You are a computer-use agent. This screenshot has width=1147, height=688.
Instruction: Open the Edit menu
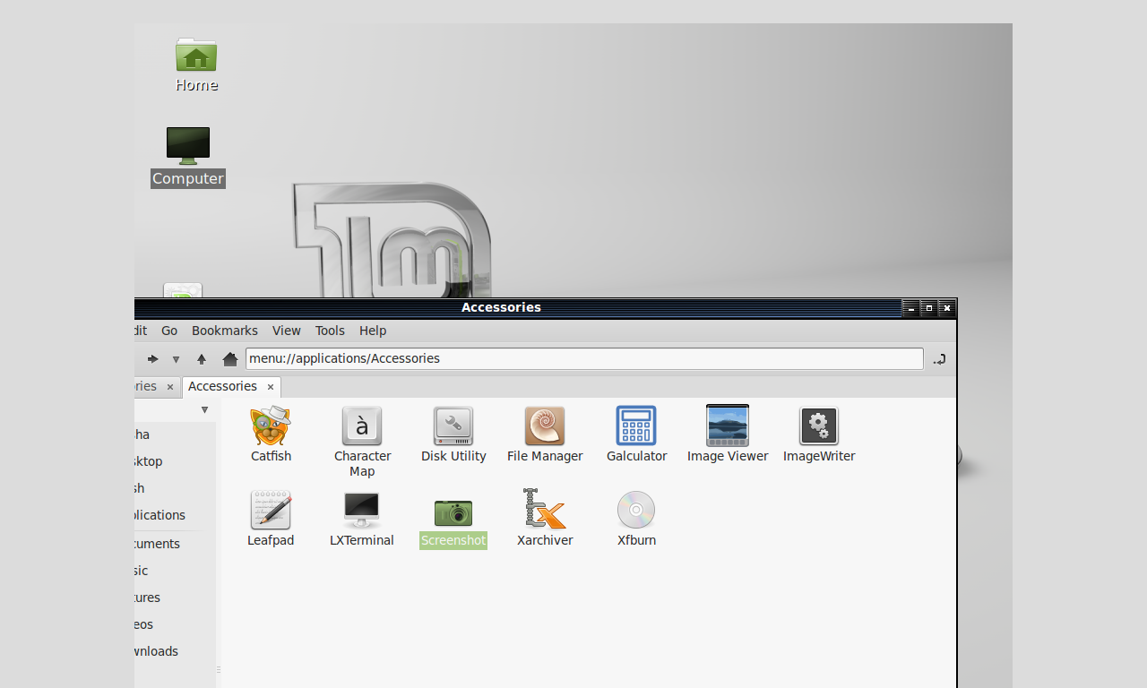(141, 331)
